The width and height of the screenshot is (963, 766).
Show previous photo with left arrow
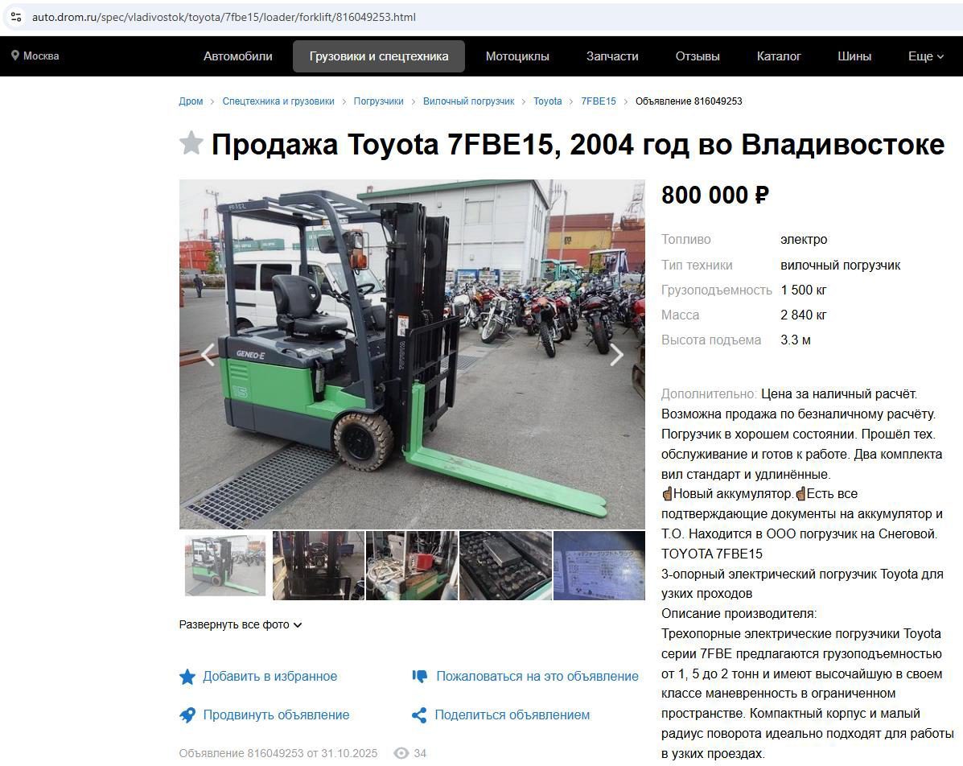pyautogui.click(x=207, y=355)
